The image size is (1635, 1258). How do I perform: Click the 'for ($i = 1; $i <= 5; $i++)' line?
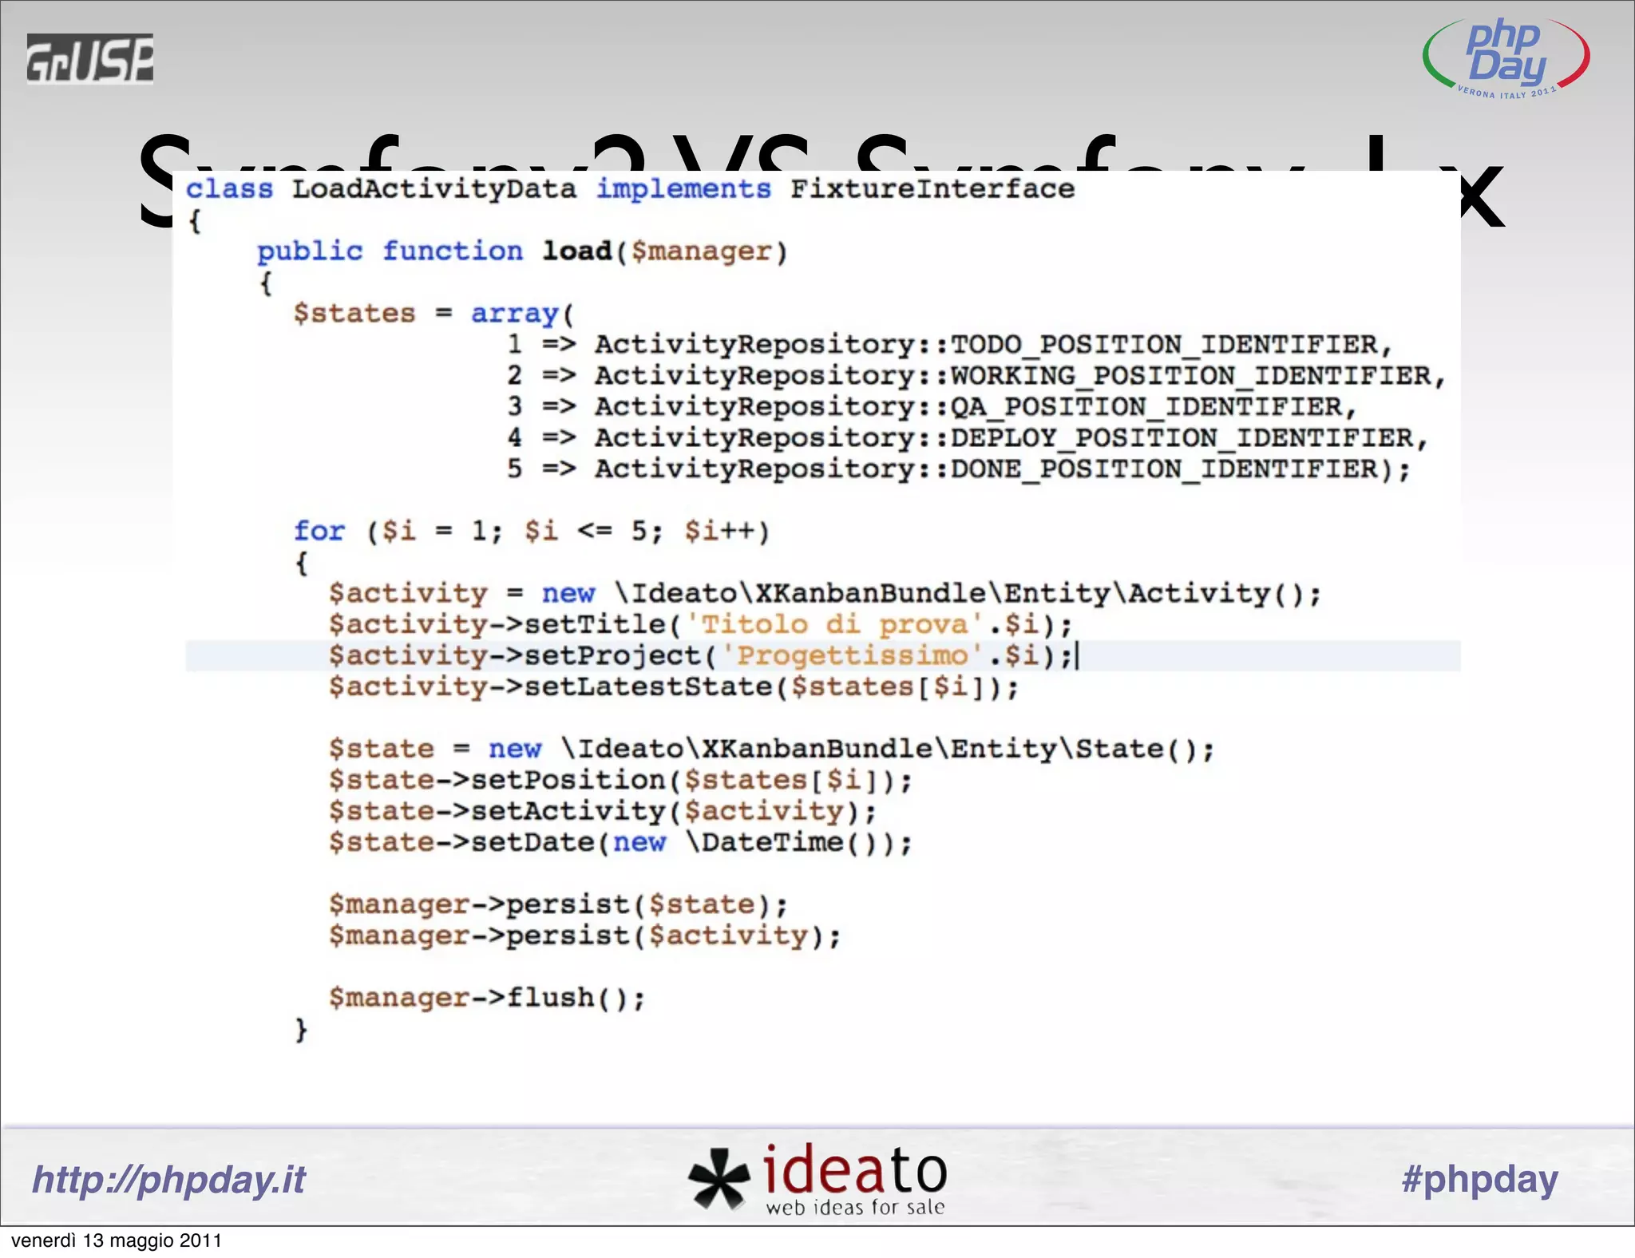point(532,531)
